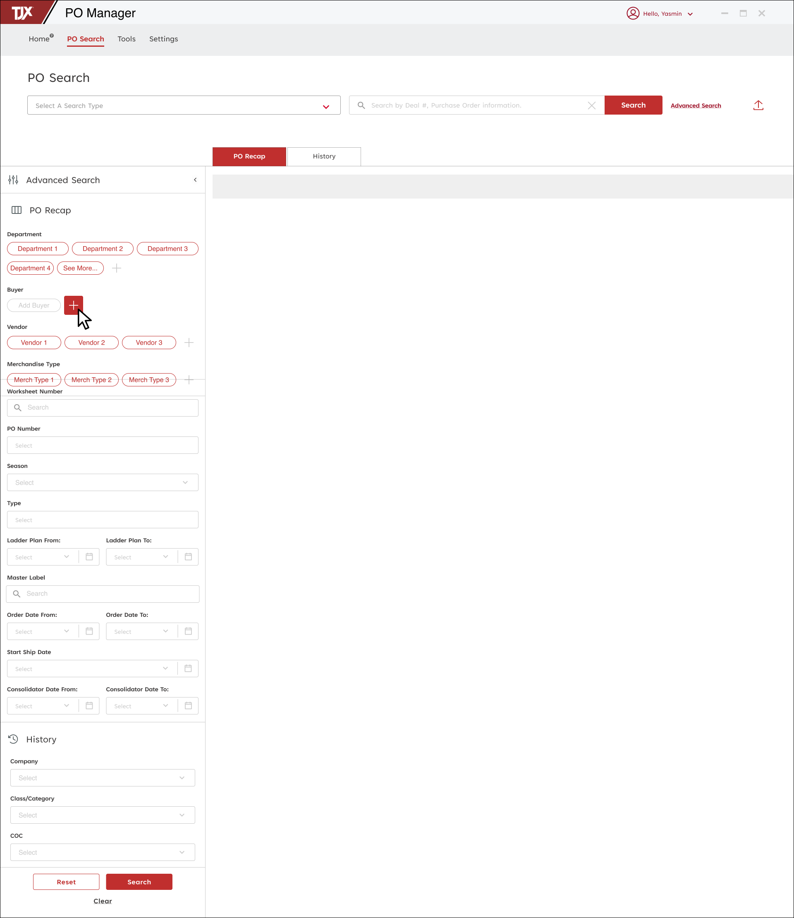Image resolution: width=794 pixels, height=918 pixels.
Task: Open the Class/Category dropdown
Action: tap(103, 815)
